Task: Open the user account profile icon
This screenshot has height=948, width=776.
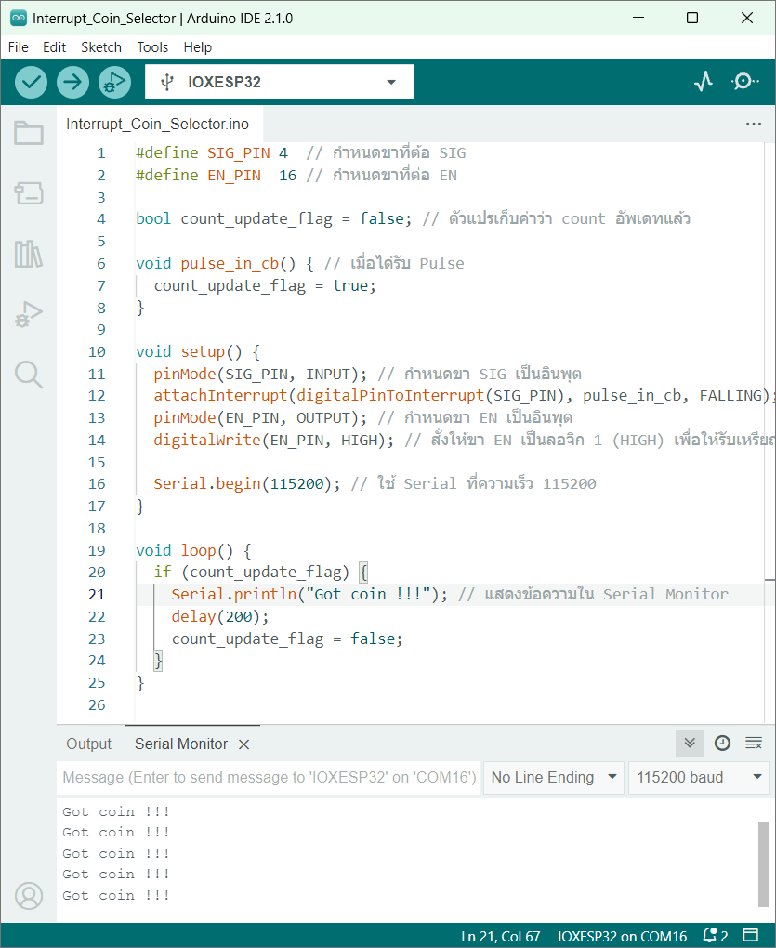Action: click(29, 895)
